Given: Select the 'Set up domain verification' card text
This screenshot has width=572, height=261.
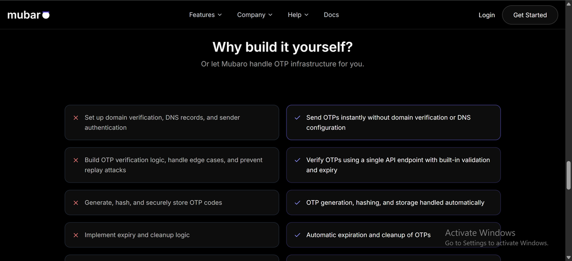Looking at the screenshot, I should 163,123.
